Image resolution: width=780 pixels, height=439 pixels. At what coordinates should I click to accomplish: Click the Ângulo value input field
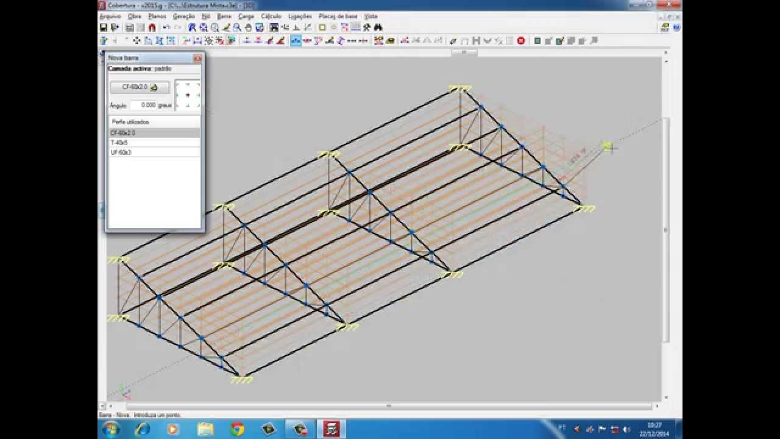pyautogui.click(x=143, y=105)
